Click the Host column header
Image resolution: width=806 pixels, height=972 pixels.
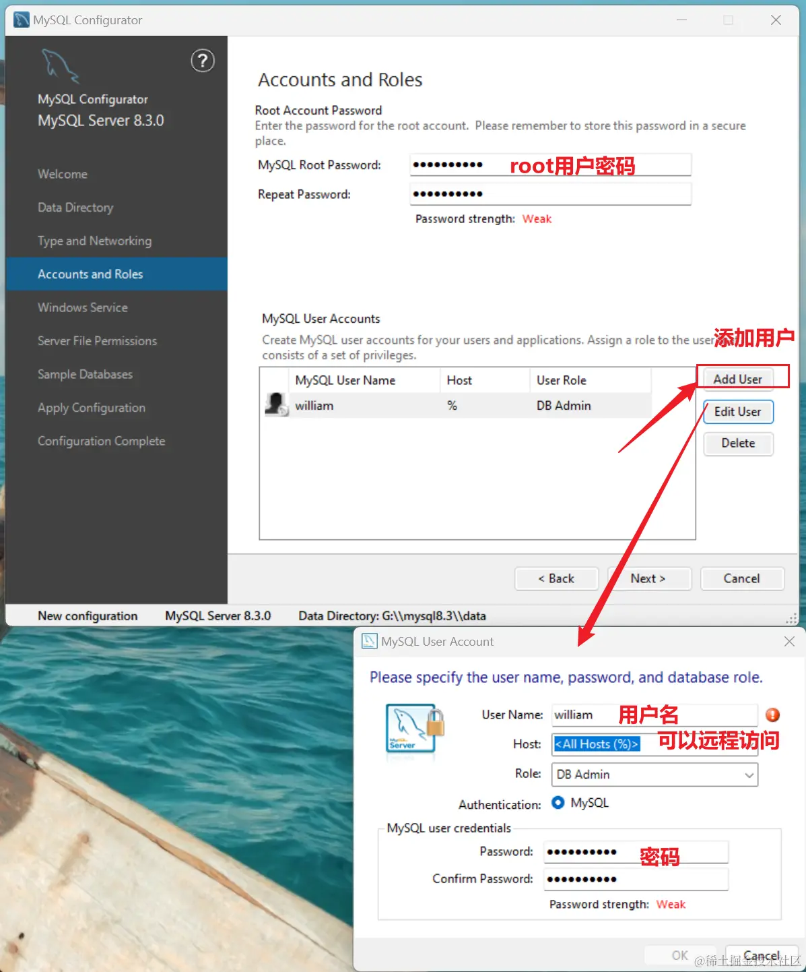click(x=484, y=380)
